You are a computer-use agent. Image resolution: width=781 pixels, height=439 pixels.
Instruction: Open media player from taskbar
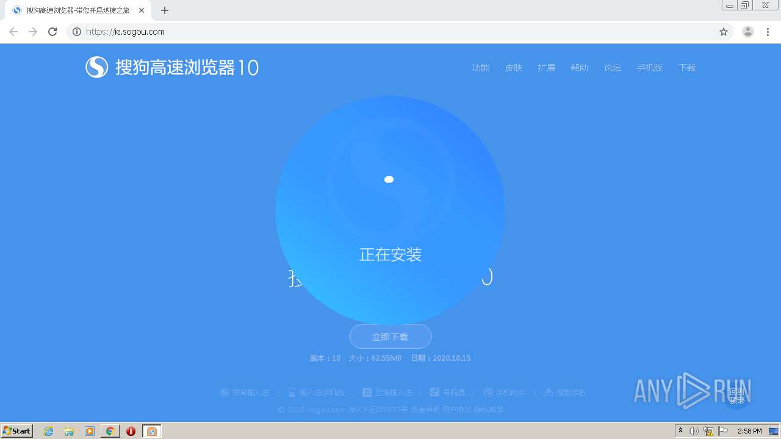(x=90, y=431)
